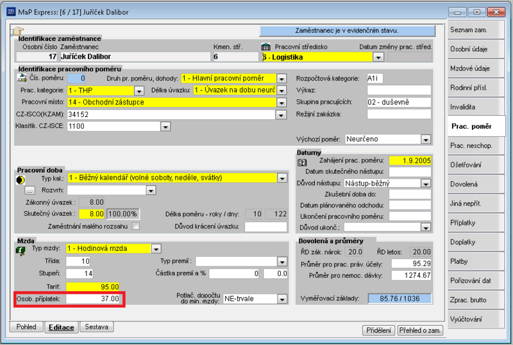Click the Přidělení button

(378, 330)
